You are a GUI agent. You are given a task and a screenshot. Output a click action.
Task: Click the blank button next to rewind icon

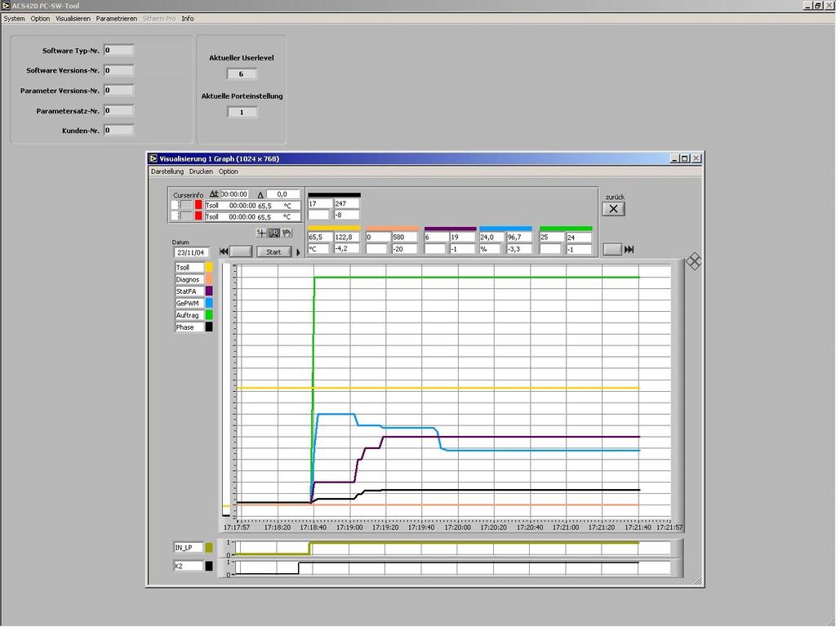(241, 251)
